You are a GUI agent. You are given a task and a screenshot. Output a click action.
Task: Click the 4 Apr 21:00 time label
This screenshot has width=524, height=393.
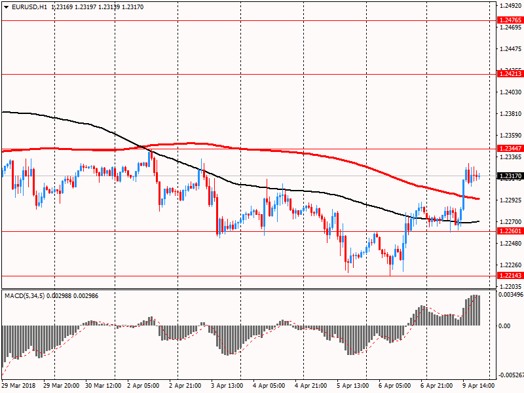click(310, 386)
